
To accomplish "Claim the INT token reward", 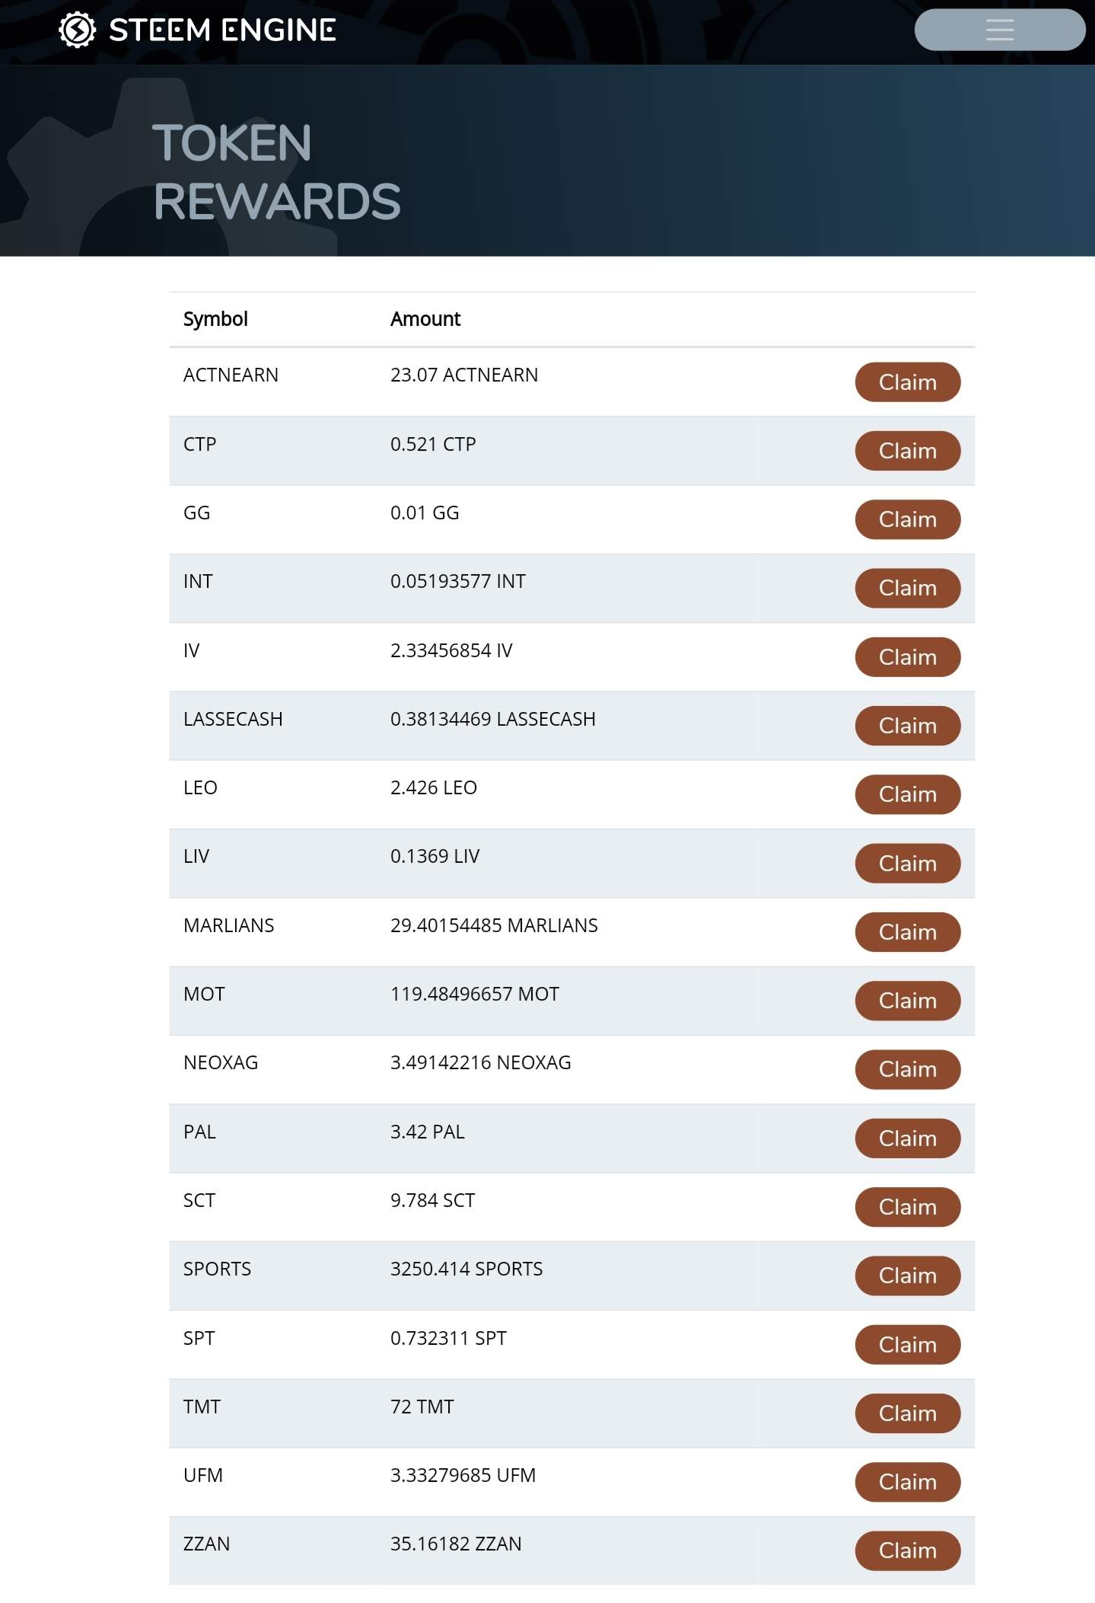I will (x=907, y=589).
